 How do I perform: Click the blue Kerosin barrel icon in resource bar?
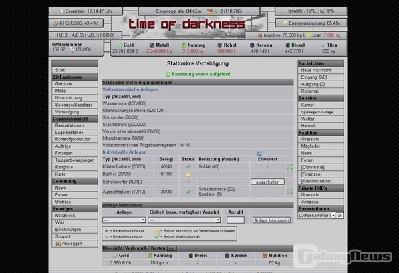click(252, 45)
